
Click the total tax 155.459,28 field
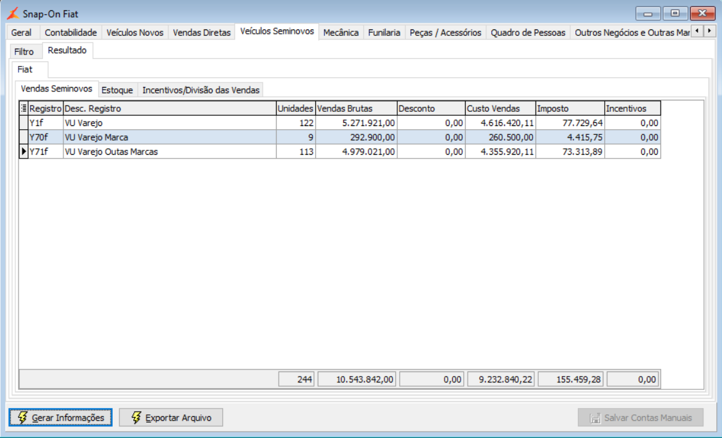click(x=570, y=379)
